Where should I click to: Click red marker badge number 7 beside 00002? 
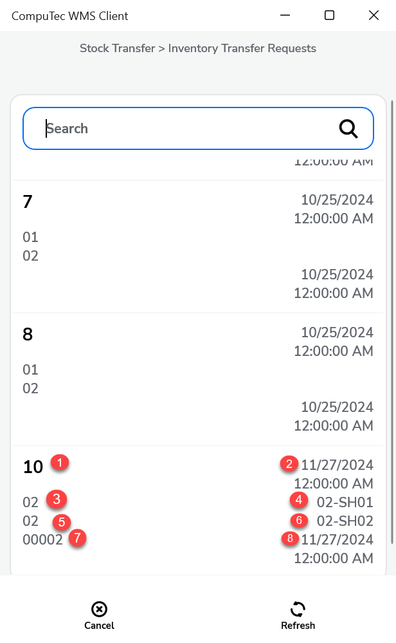coord(76,539)
